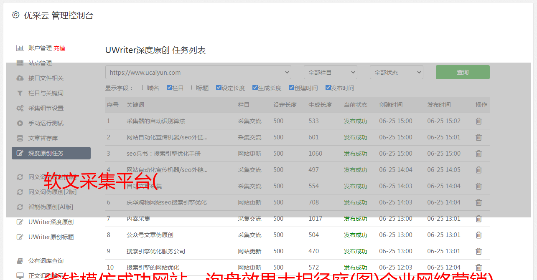Click the cloud upload icon for 接口文件相关
Viewport: 537px width, 280px height.
coord(20,78)
